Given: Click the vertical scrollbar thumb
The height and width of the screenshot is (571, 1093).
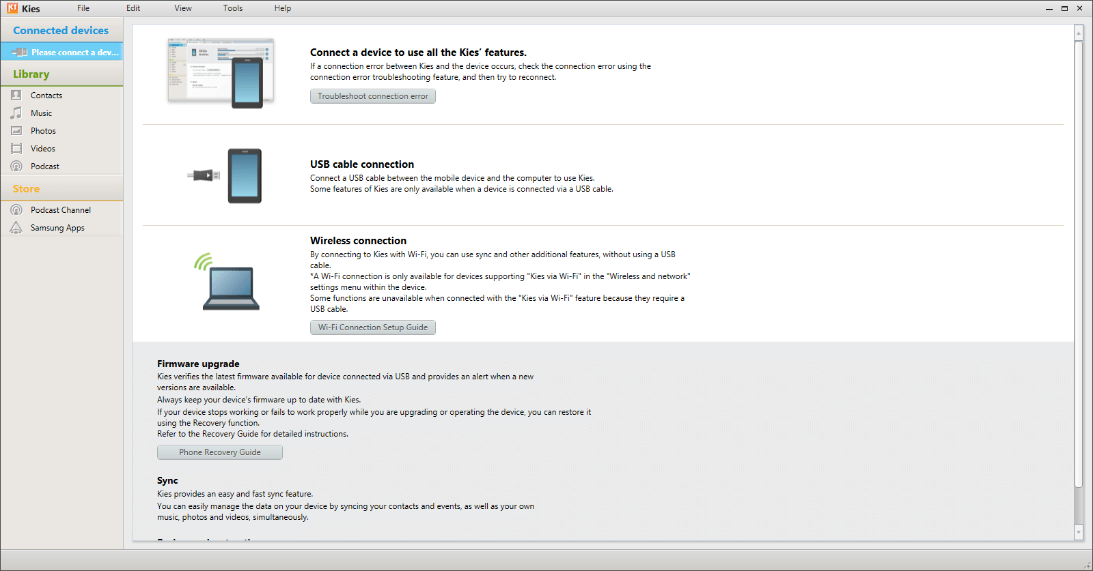Looking at the screenshot, I should click(x=1079, y=264).
